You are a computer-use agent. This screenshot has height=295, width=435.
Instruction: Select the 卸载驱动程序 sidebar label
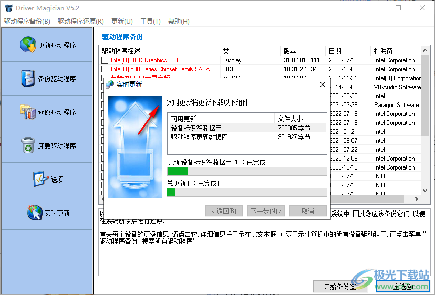tap(57, 146)
